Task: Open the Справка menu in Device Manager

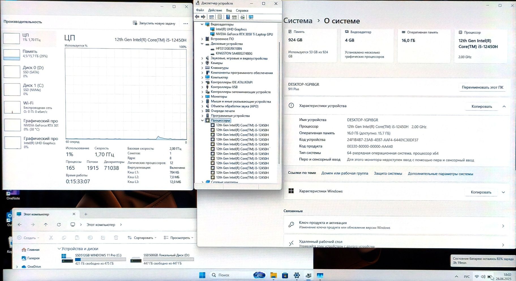Action: pyautogui.click(x=242, y=10)
